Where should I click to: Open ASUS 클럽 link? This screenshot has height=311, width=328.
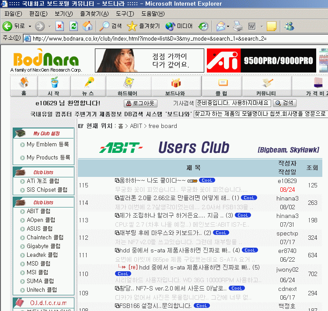pos(39,229)
